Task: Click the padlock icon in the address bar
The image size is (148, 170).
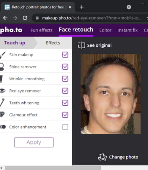Action: [x=37, y=18]
